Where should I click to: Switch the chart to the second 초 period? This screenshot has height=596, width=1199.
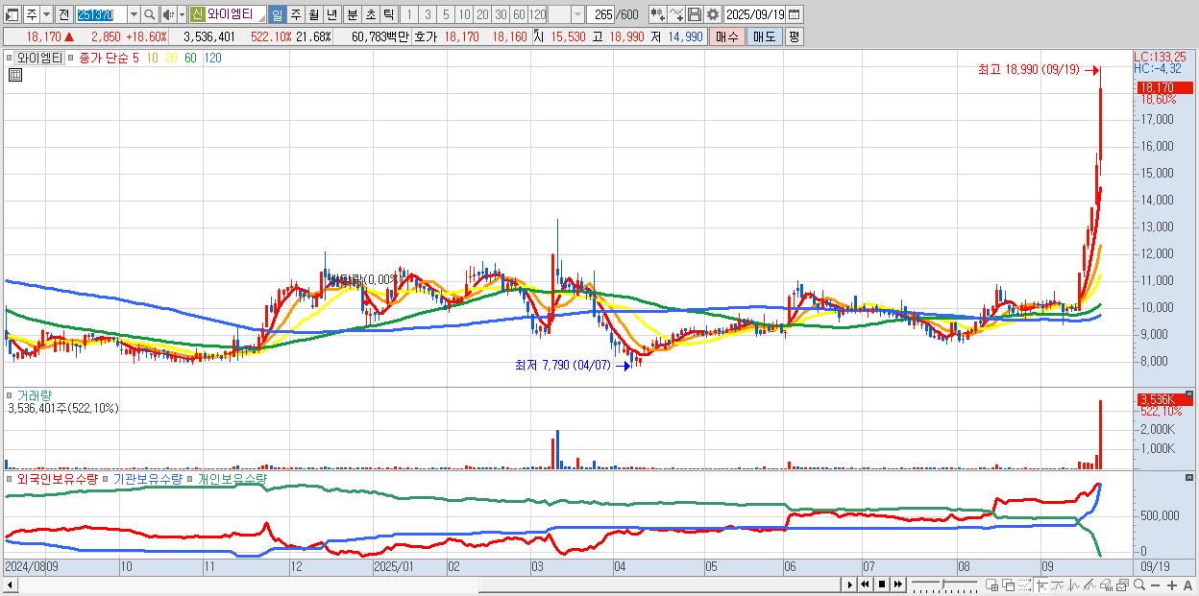(x=369, y=14)
